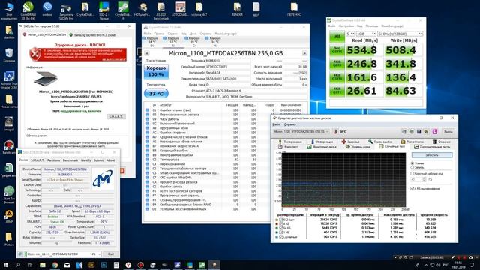Open Настройки menu in CrystalDiskMark

[x=346, y=26]
